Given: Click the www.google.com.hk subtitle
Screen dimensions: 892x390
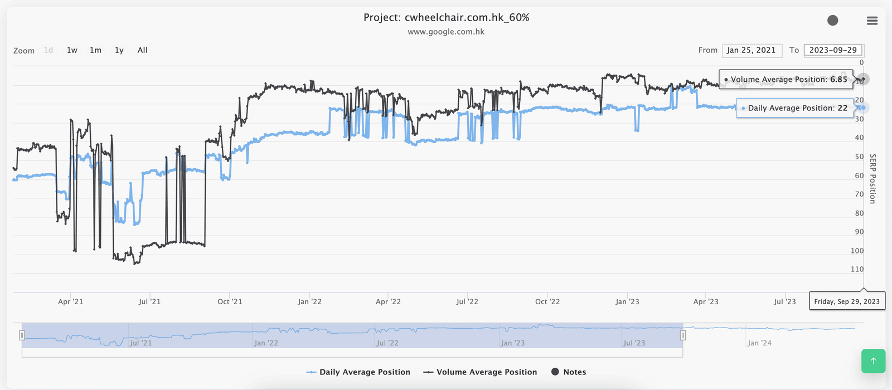Looking at the screenshot, I should point(446,32).
